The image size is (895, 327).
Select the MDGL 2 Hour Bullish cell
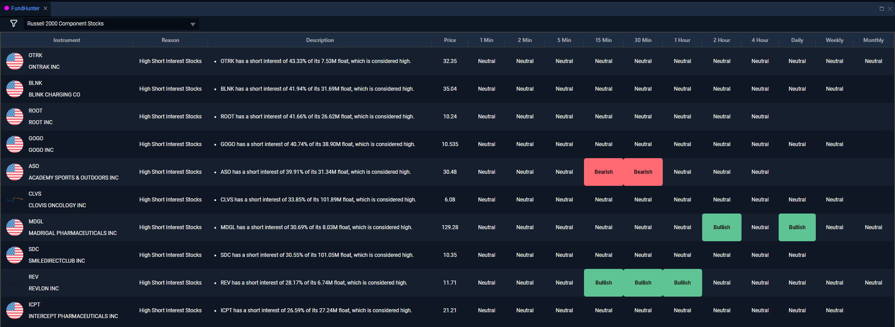click(722, 227)
